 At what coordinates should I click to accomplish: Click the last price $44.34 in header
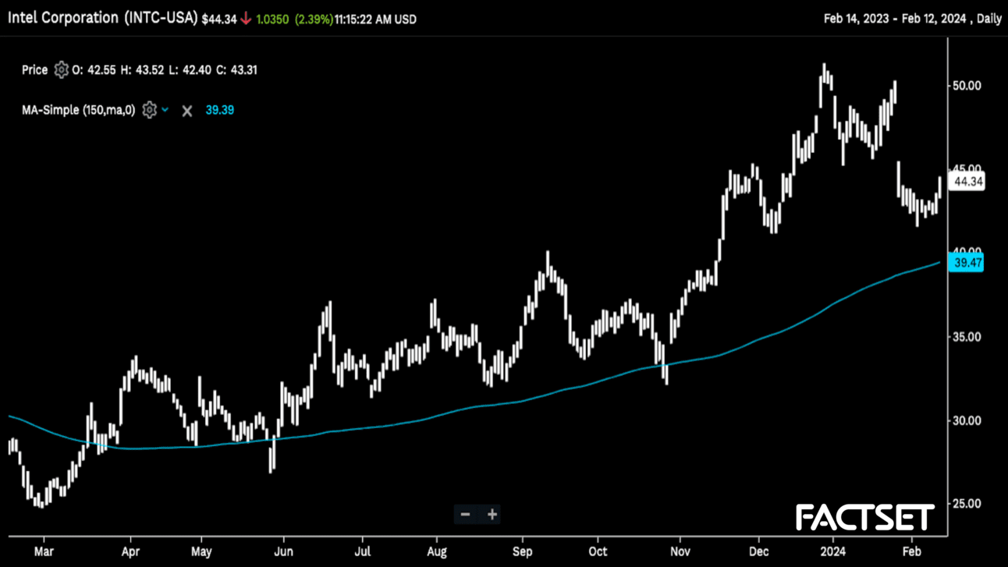[219, 19]
